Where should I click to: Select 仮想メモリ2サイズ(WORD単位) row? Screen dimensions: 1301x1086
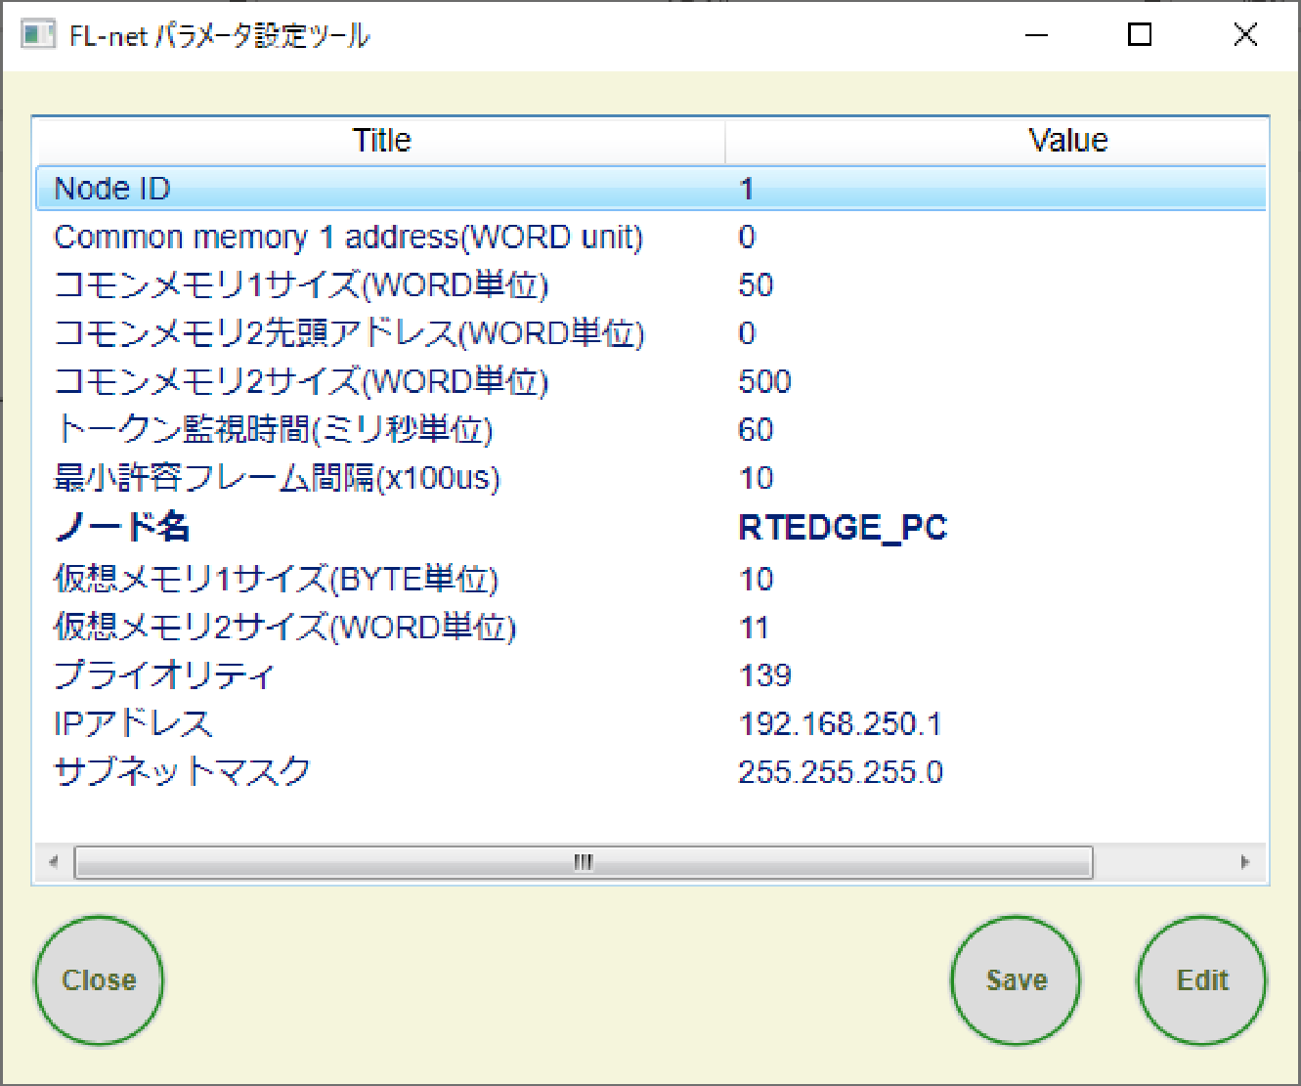point(651,627)
